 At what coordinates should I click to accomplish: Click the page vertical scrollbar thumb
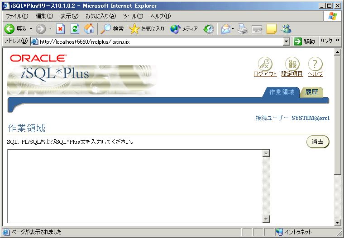(x=337, y=115)
